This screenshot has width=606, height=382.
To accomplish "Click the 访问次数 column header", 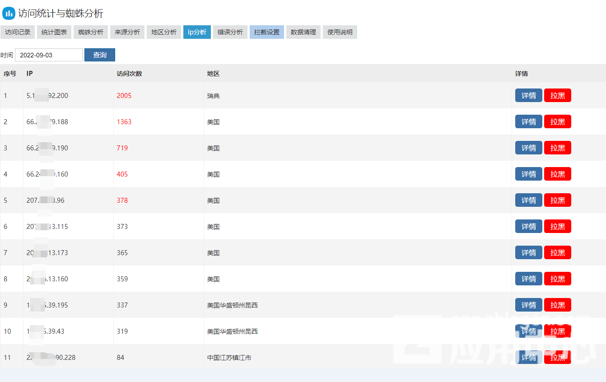I will coord(129,74).
